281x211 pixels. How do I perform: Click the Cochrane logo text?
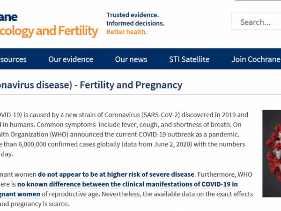click(x=8, y=17)
